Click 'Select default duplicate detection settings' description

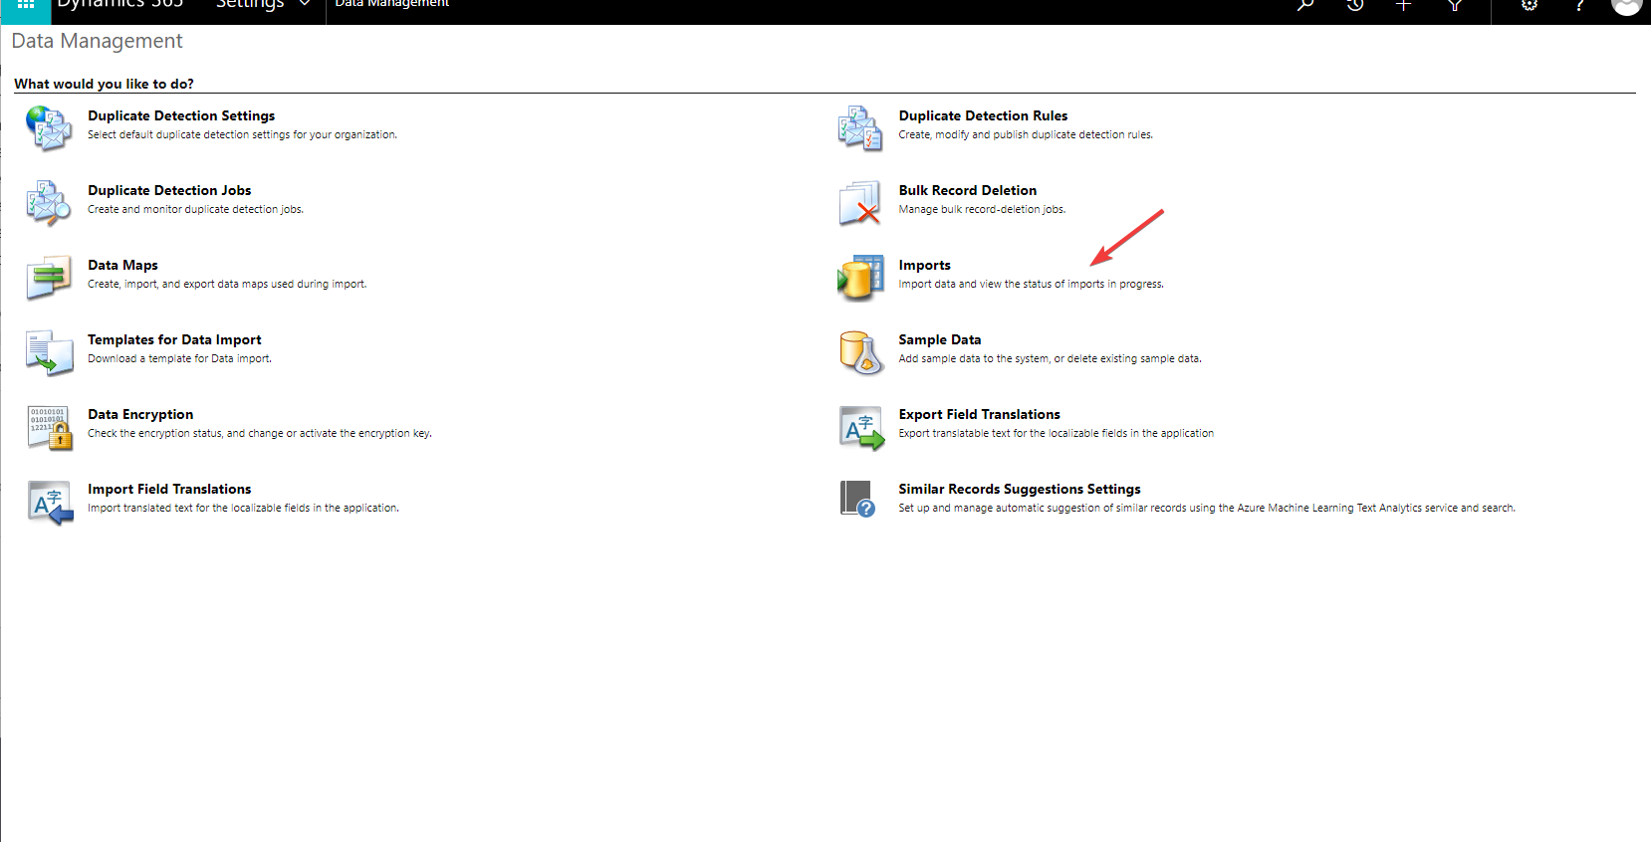click(242, 134)
